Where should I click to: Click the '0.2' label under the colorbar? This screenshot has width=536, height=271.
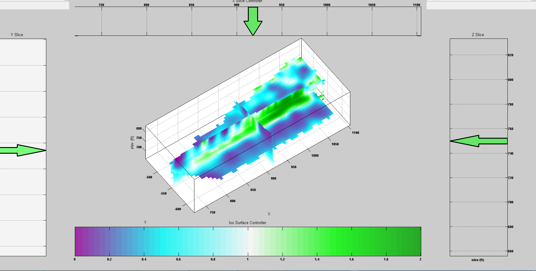(109, 260)
